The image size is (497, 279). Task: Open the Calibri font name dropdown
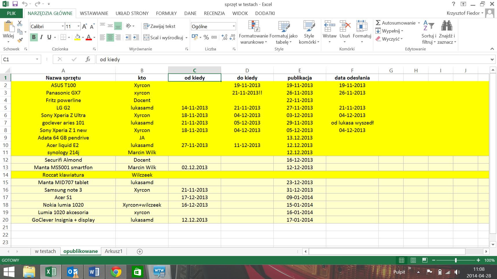62,27
